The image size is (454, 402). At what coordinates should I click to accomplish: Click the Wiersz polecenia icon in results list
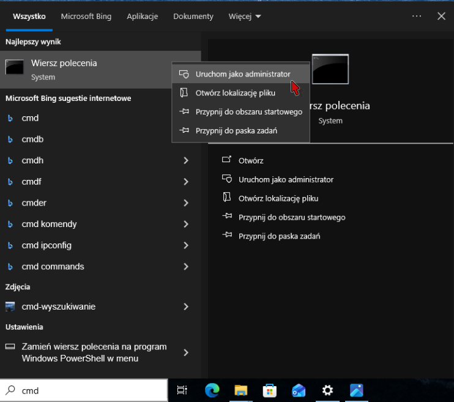pyautogui.click(x=15, y=67)
